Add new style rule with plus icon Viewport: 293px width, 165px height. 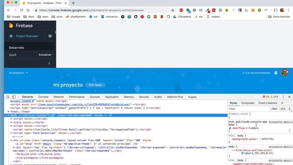289,109
